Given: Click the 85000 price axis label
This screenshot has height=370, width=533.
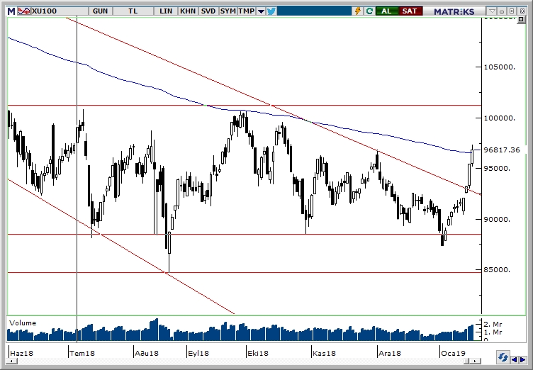Looking at the screenshot, I should tap(498, 269).
